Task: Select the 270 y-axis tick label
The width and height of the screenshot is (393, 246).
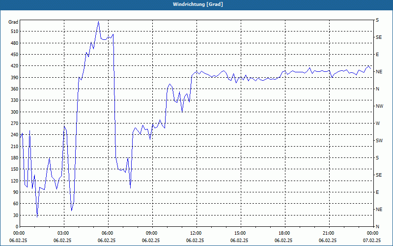Action: [x=15, y=123]
